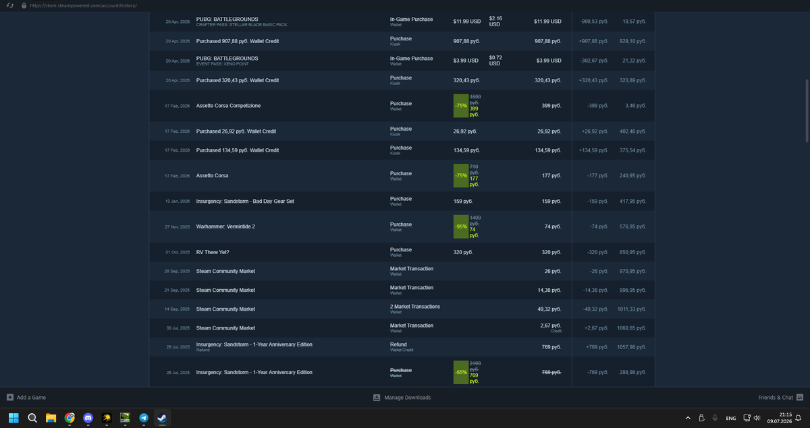Image resolution: width=810 pixels, height=428 pixels.
Task: Open the 134,59 руб. Wallet Credit purchase
Action: pyautogui.click(x=402, y=150)
